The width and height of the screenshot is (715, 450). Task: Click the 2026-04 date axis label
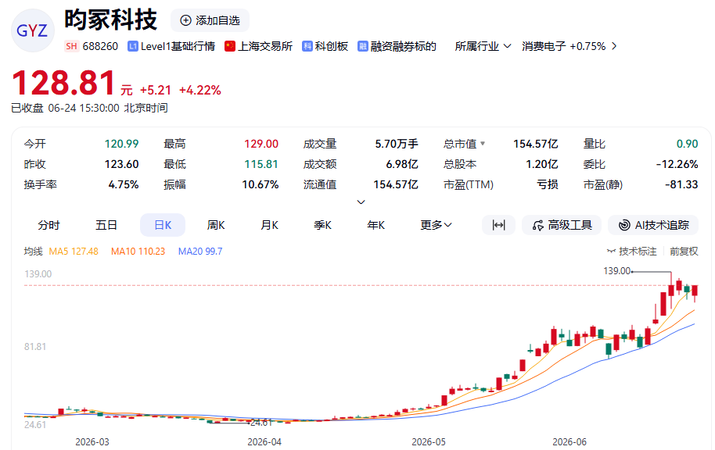[x=264, y=442]
